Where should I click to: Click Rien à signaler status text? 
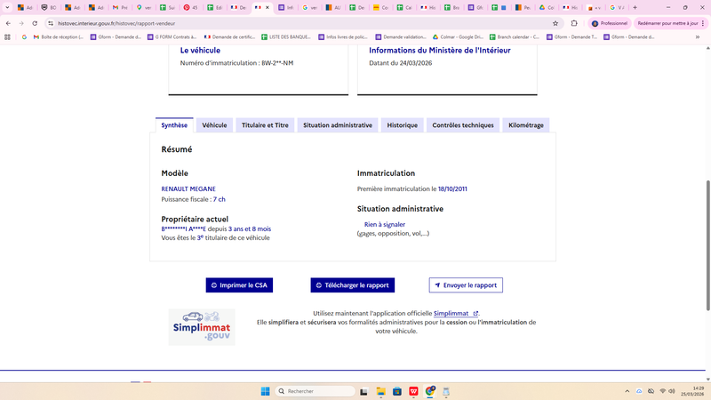point(385,225)
